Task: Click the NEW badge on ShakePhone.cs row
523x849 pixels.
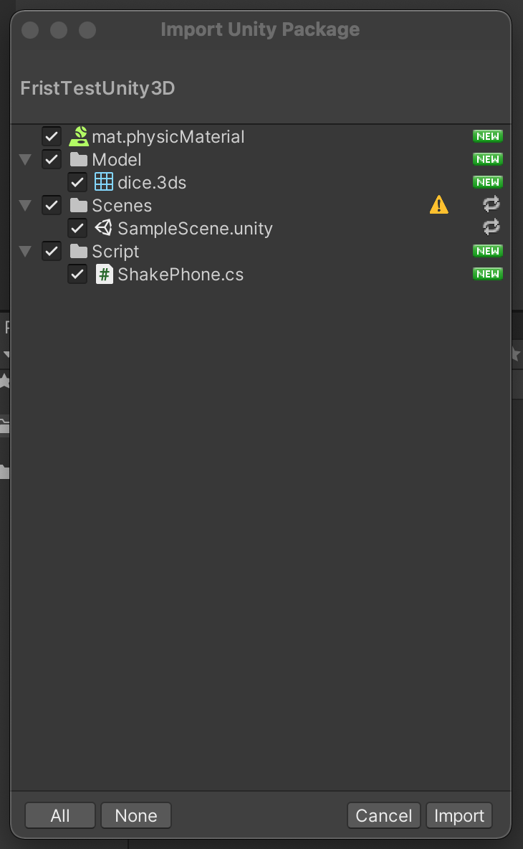Action: click(x=487, y=274)
